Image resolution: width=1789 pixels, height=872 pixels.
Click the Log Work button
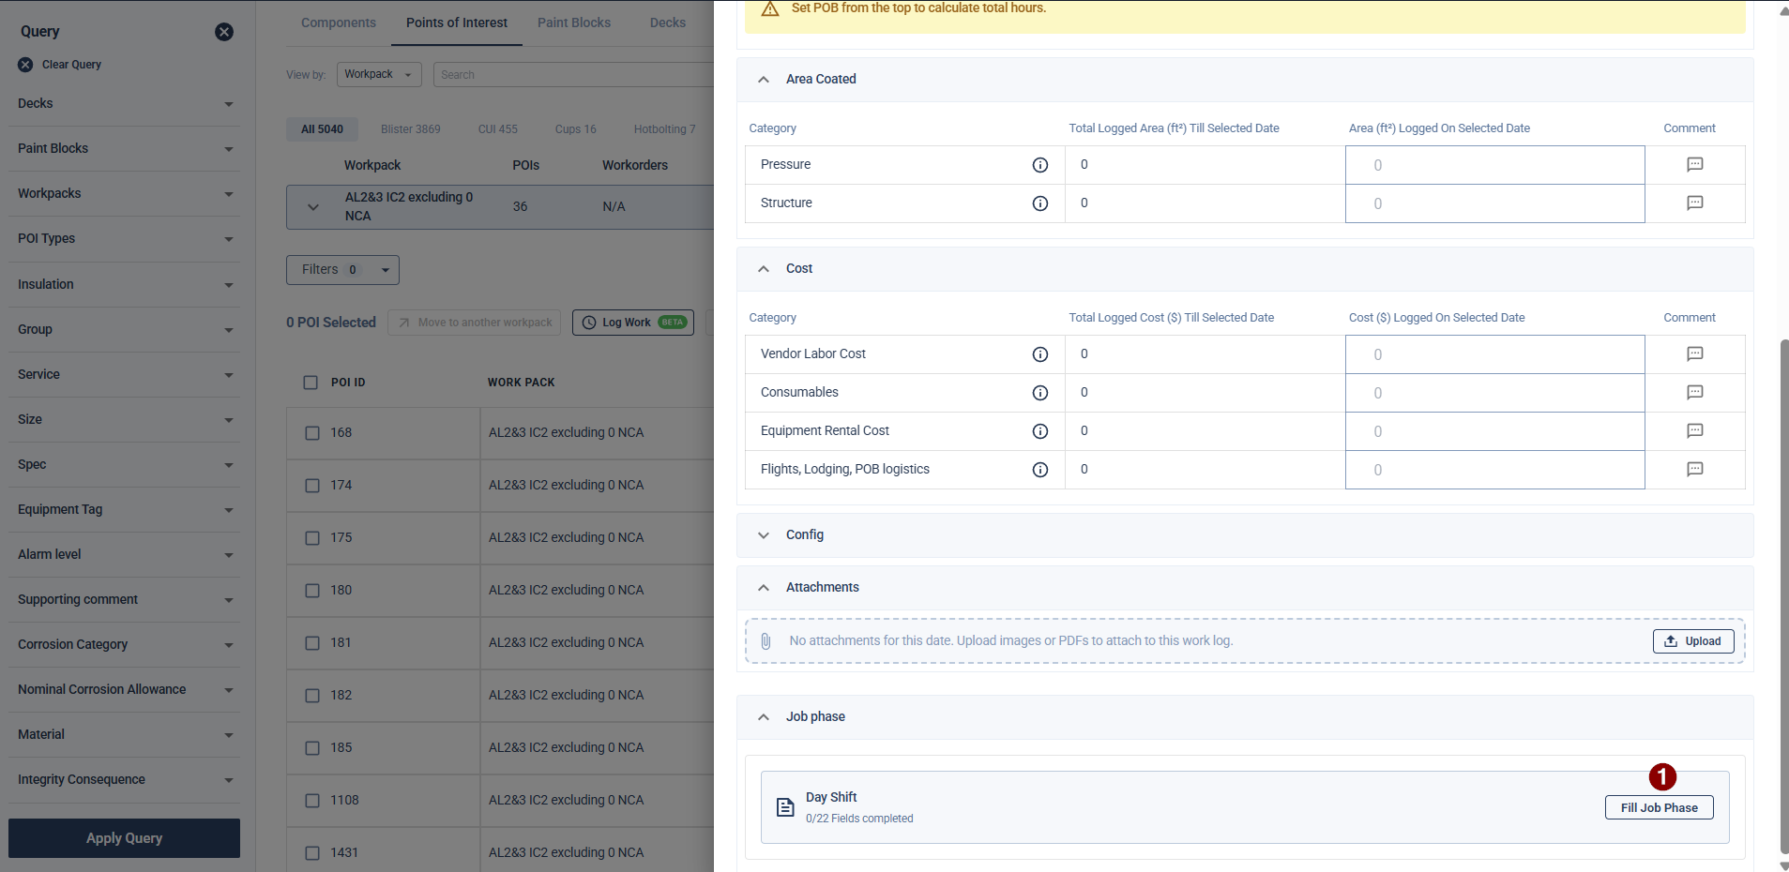click(633, 323)
